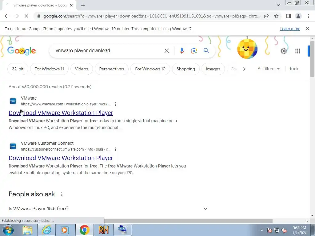
Task: Click the customerconnect.vmware.com result URL
Action: pyautogui.click(x=66, y=149)
